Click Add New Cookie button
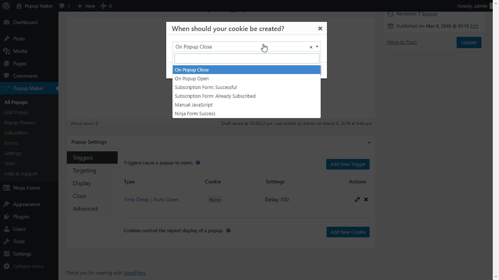 tap(348, 232)
